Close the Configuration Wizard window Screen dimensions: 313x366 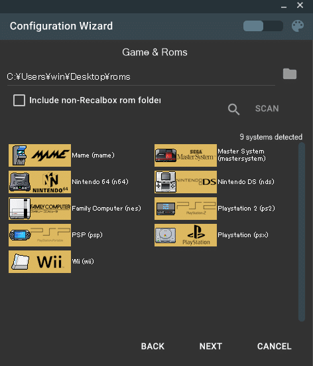tap(300, 5)
